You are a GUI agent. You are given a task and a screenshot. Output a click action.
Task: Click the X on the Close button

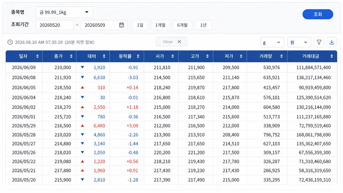[x=179, y=42]
